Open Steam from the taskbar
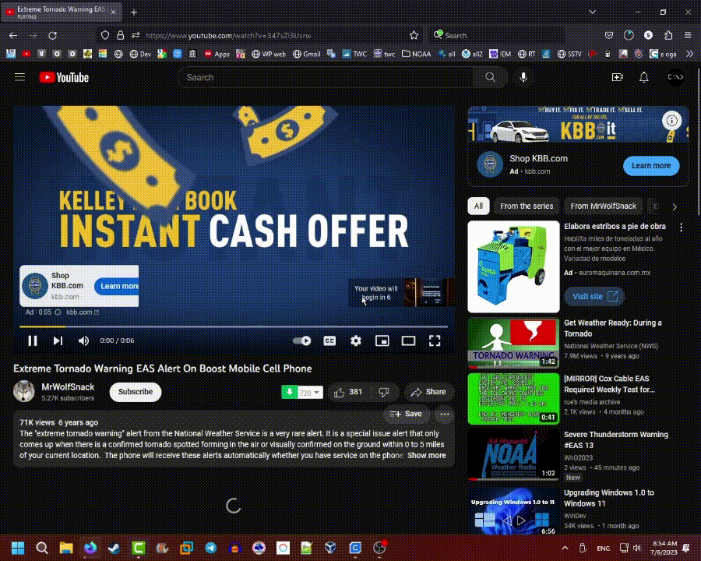Screen dimensions: 701x561 pos(114,548)
